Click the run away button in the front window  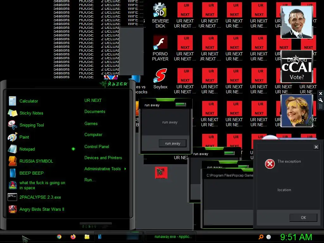pyautogui.click(x=173, y=143)
